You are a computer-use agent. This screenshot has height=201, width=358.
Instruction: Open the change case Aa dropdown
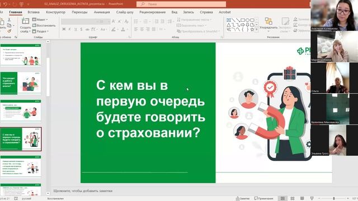pyautogui.click(x=103, y=30)
